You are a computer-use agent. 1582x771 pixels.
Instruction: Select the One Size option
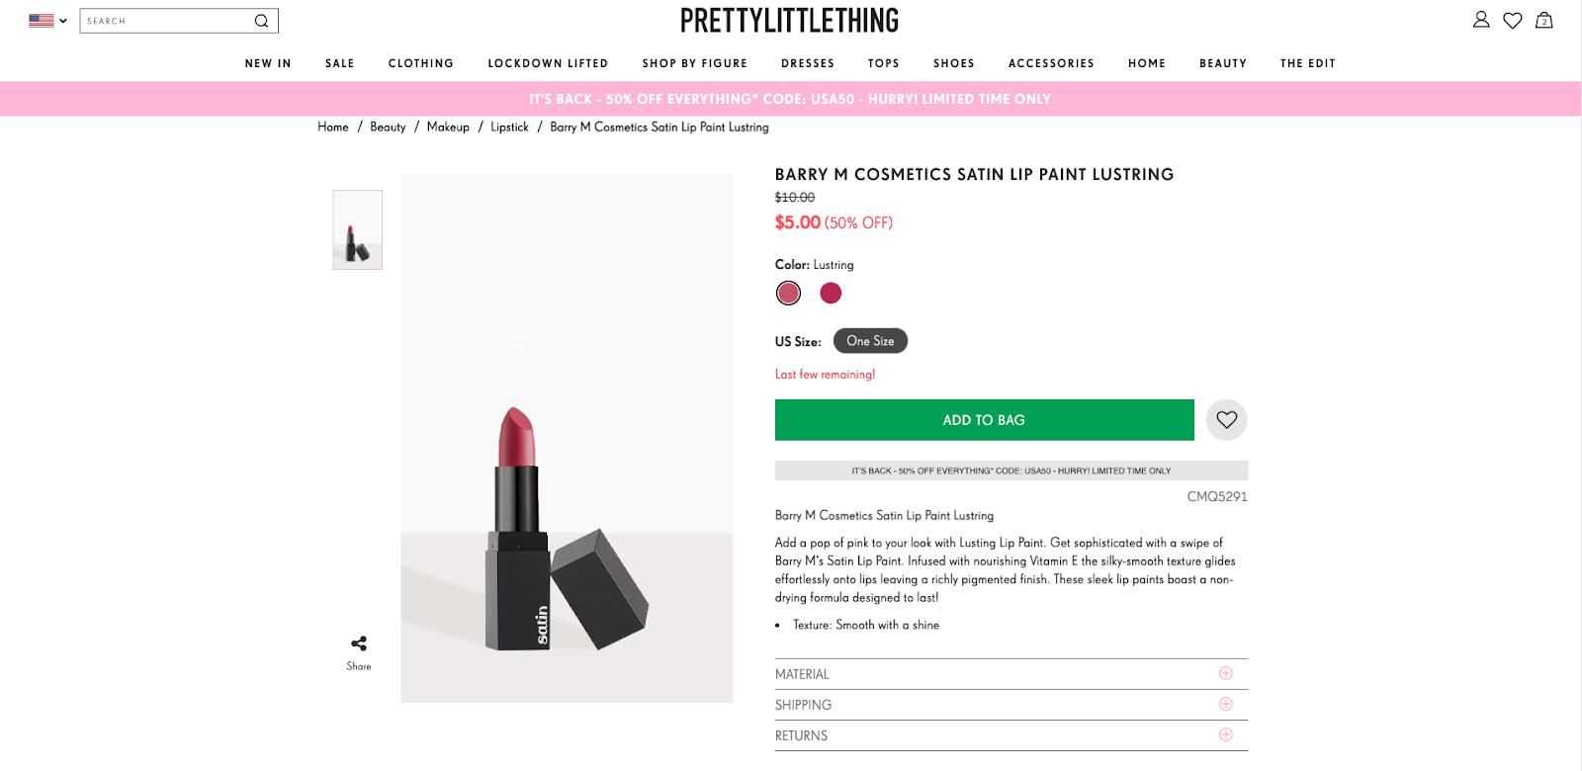pyautogui.click(x=870, y=341)
